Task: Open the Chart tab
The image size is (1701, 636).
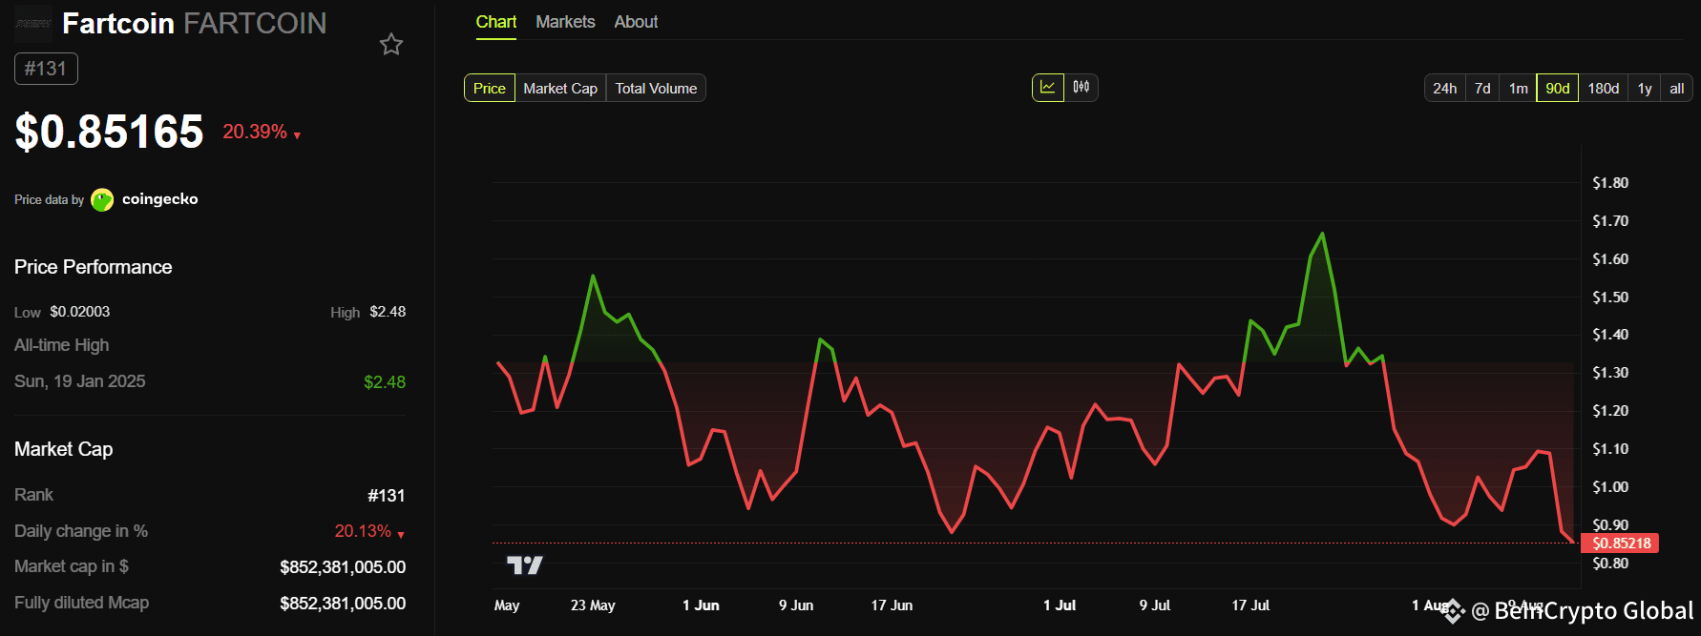Action: (x=496, y=22)
